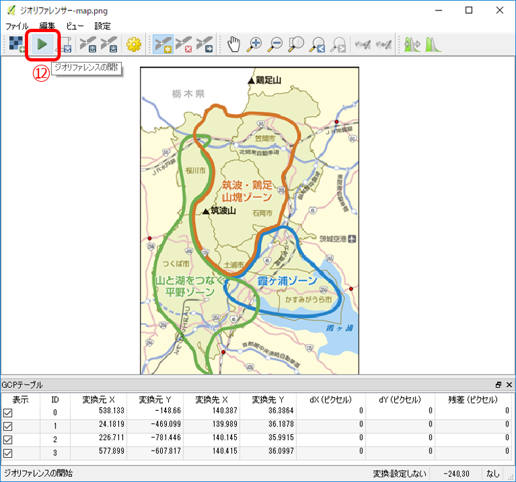The image size is (516, 482).
Task: Sort table by 表示 column header
Action: pos(20,400)
